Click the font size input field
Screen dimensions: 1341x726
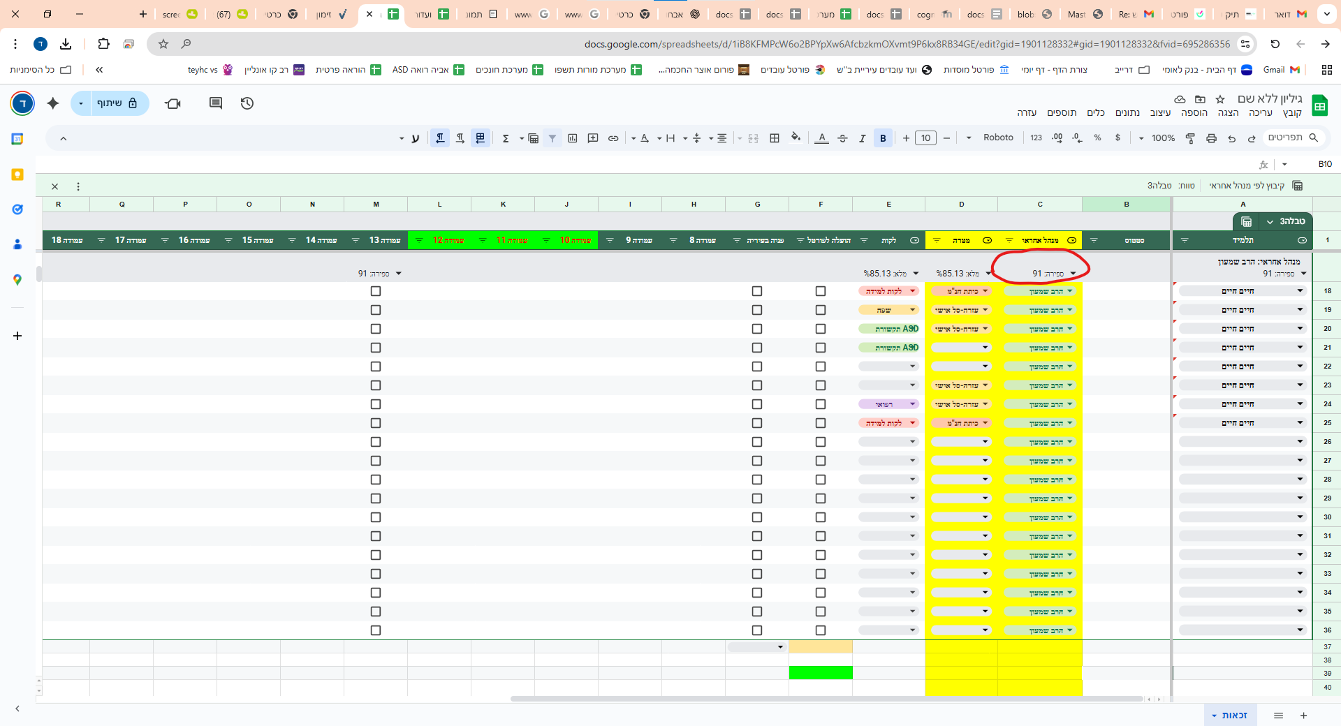925,138
